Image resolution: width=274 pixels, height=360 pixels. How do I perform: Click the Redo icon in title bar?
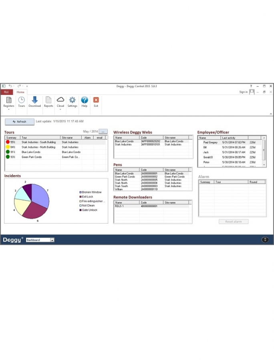(x=19, y=86)
